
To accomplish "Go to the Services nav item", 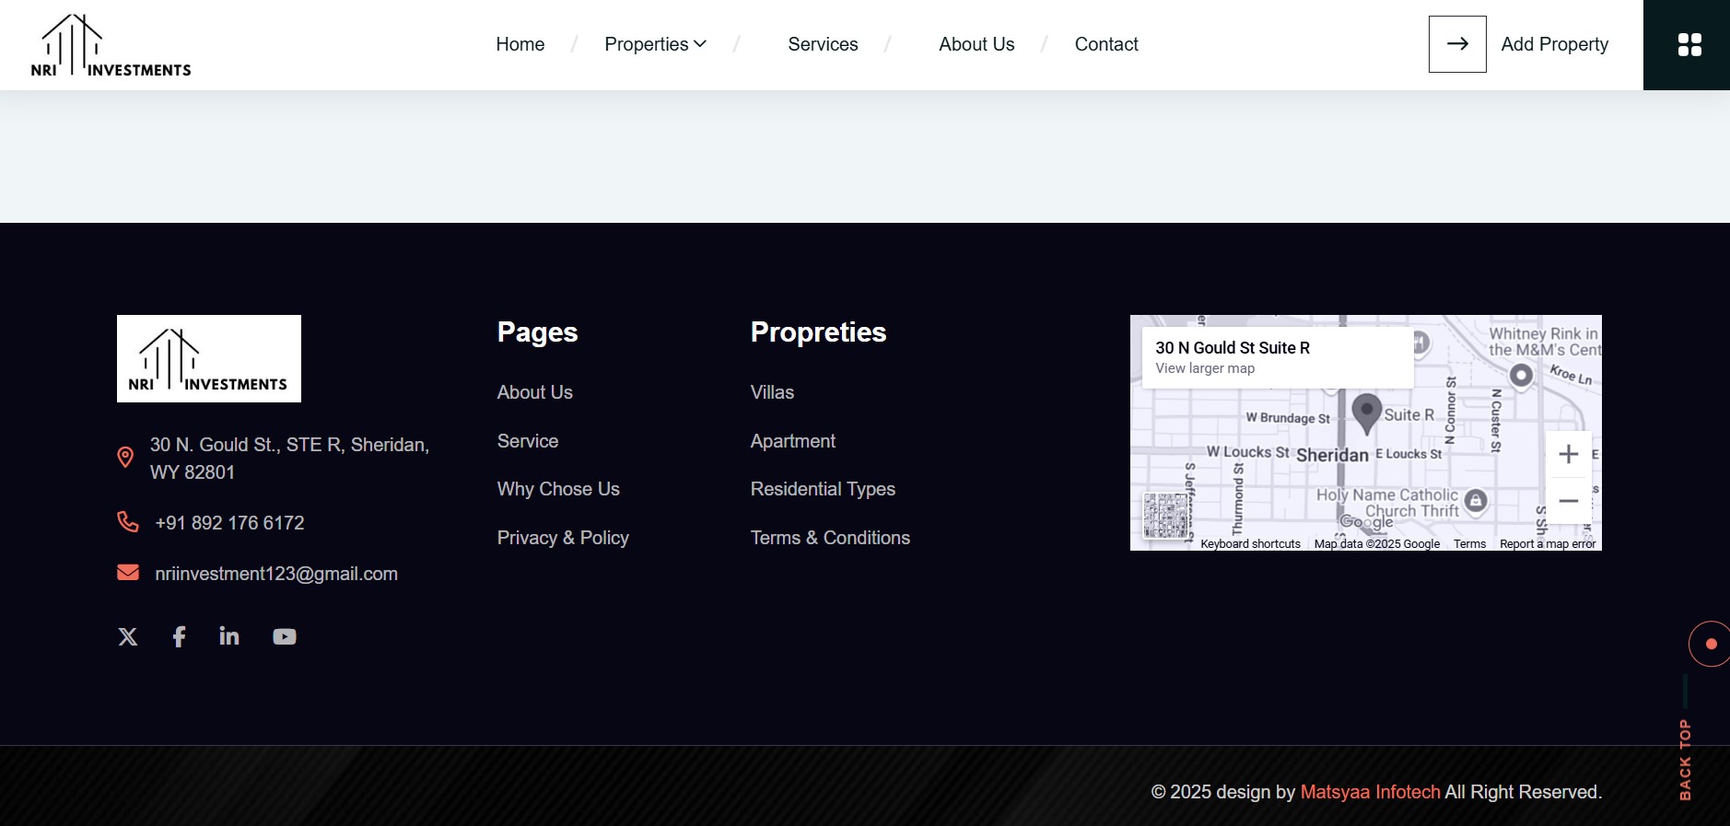I will pyautogui.click(x=823, y=44).
